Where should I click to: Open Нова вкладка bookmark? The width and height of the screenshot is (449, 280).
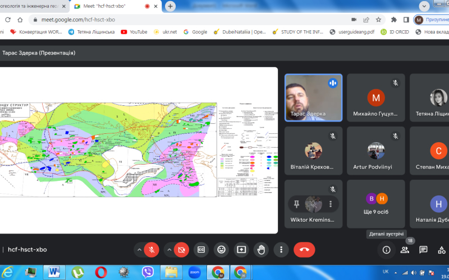click(x=432, y=32)
